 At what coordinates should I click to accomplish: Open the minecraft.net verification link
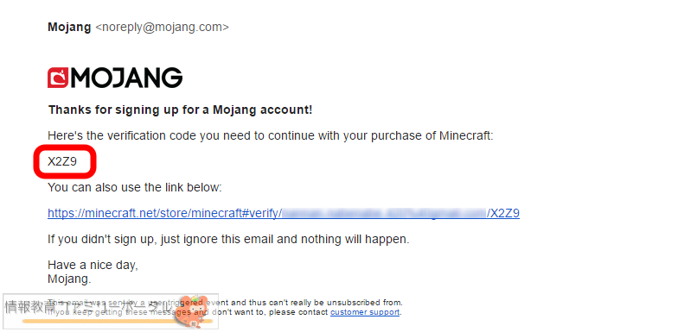pyautogui.click(x=284, y=214)
